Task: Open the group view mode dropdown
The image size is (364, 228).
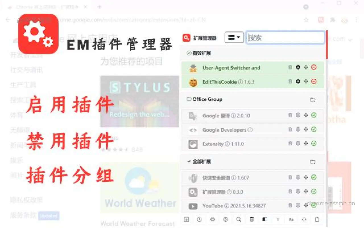Action: coord(234,37)
